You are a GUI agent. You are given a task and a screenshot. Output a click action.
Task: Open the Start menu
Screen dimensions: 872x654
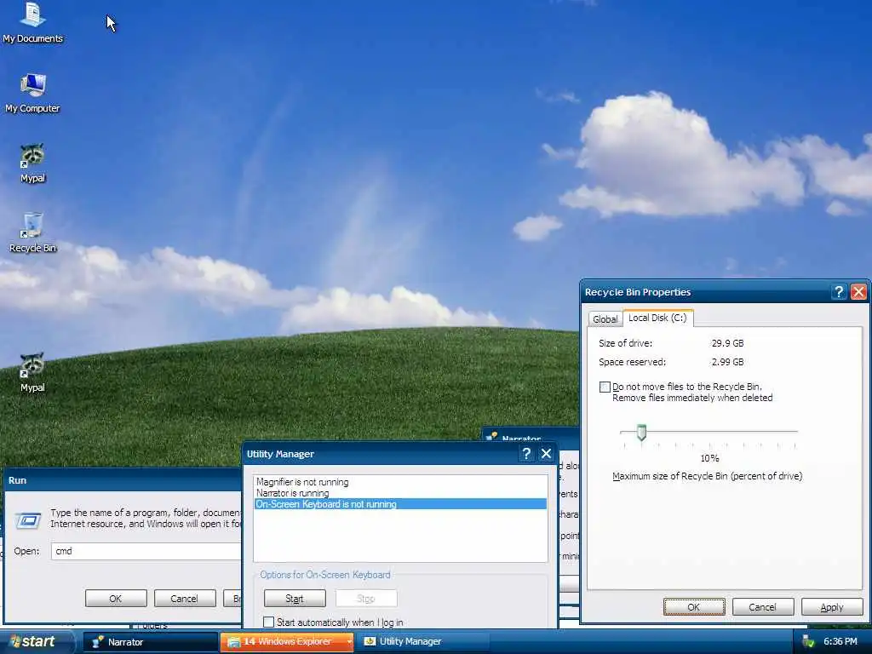(37, 642)
